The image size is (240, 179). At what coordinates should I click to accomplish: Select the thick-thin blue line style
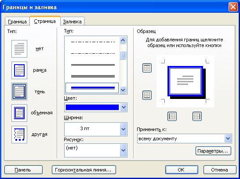point(92,88)
